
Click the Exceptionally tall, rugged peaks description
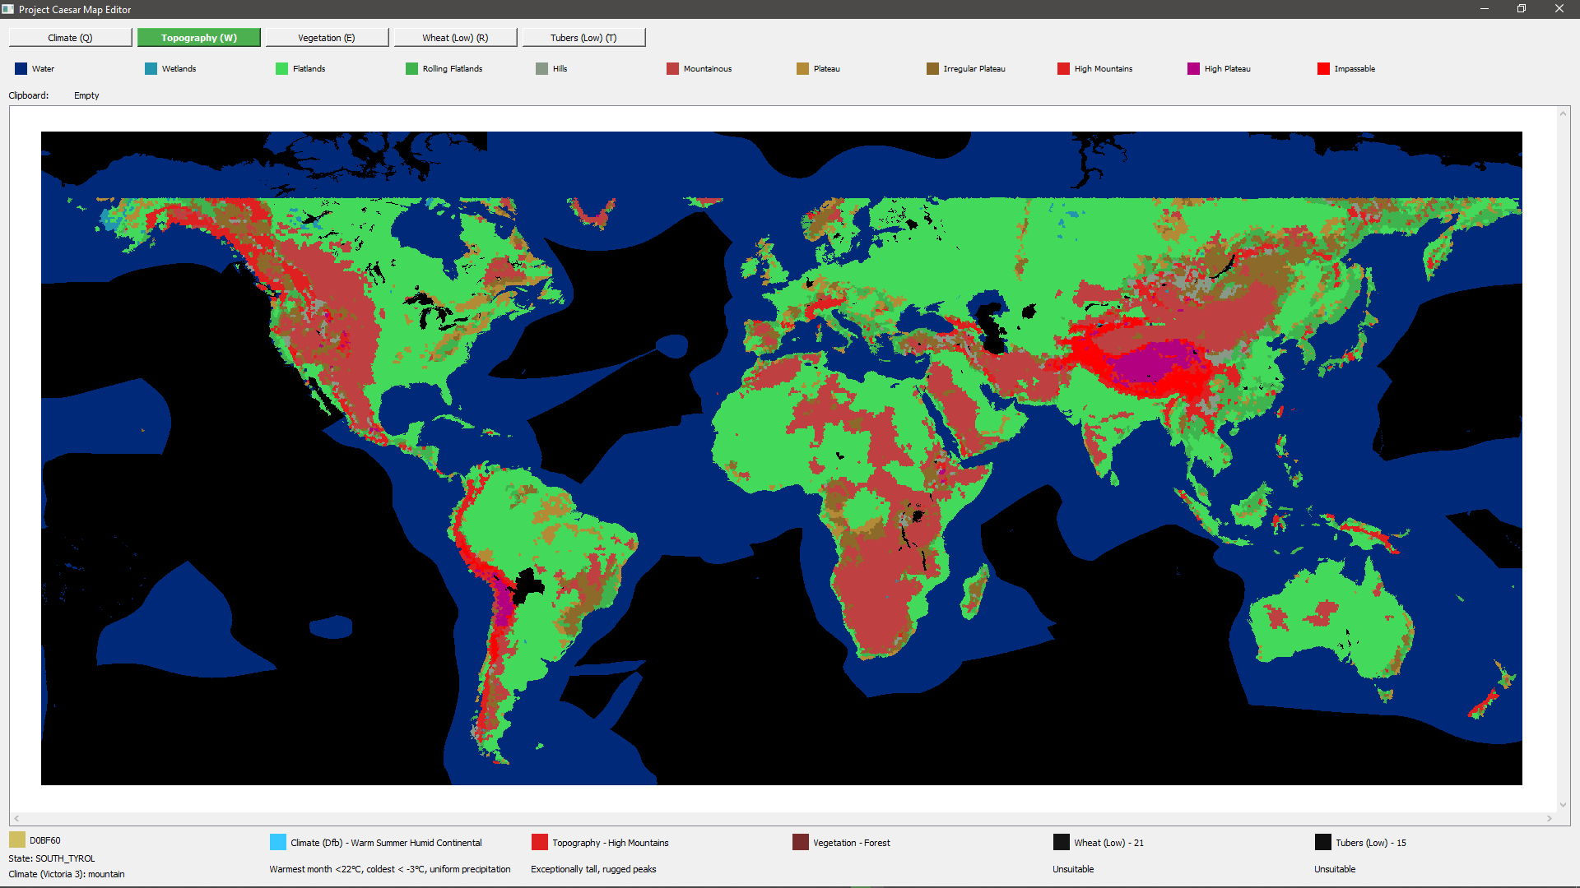(593, 869)
